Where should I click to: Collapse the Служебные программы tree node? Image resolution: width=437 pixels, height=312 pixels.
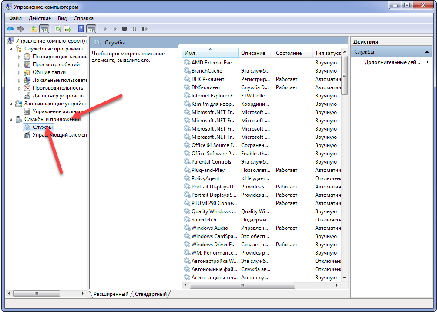11,49
